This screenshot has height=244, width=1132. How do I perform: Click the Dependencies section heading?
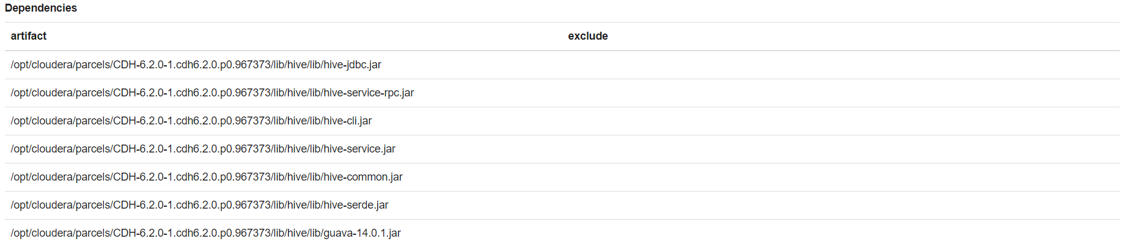click(x=41, y=8)
